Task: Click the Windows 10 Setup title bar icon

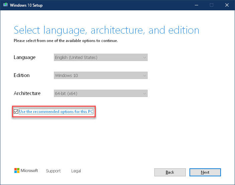Action: (x=6, y=5)
